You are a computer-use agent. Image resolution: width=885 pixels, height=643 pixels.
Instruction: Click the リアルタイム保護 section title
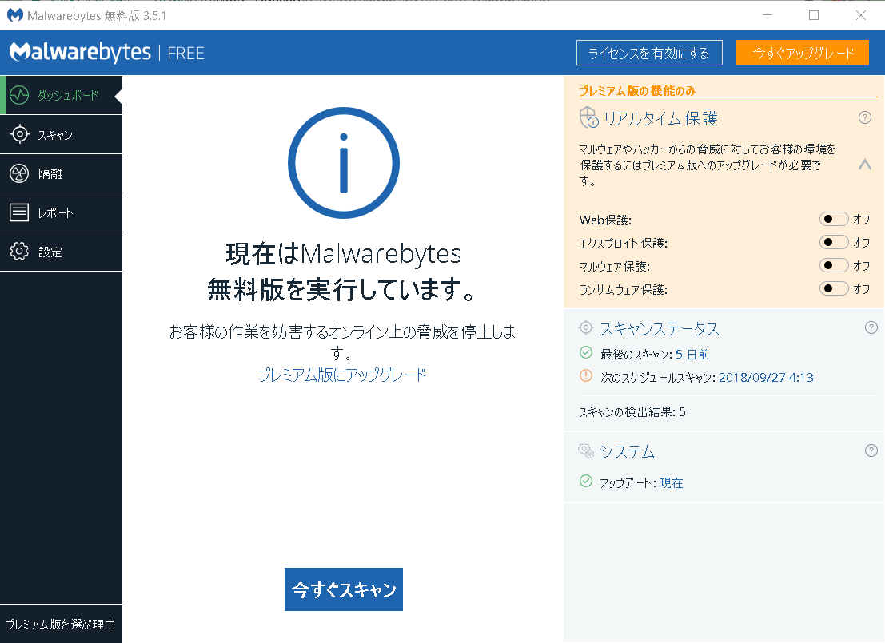coord(660,118)
